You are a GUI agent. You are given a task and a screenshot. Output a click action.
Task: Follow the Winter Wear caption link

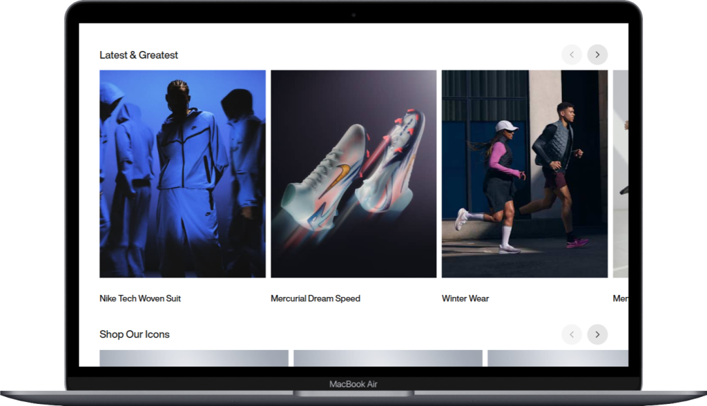pyautogui.click(x=465, y=299)
